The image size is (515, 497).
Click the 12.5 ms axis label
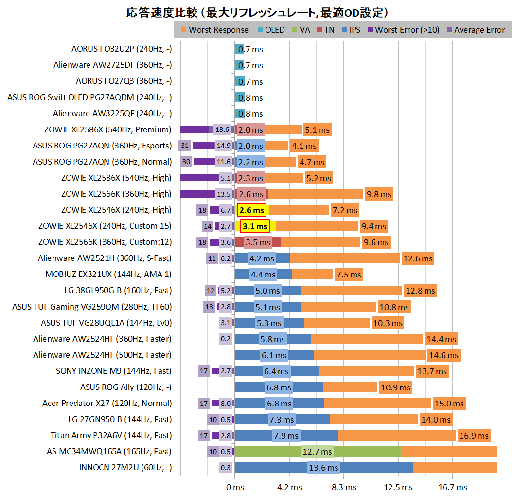click(x=398, y=487)
